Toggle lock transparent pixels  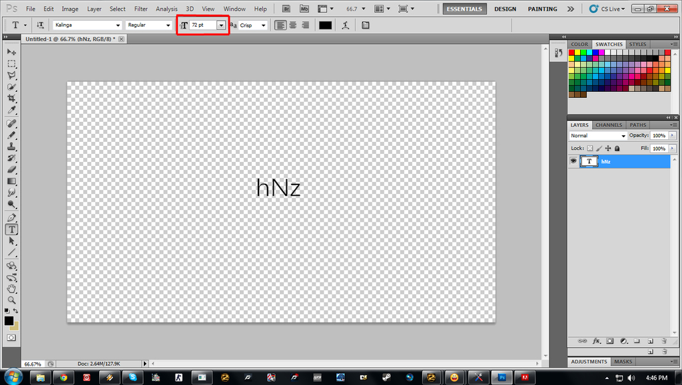(590, 149)
